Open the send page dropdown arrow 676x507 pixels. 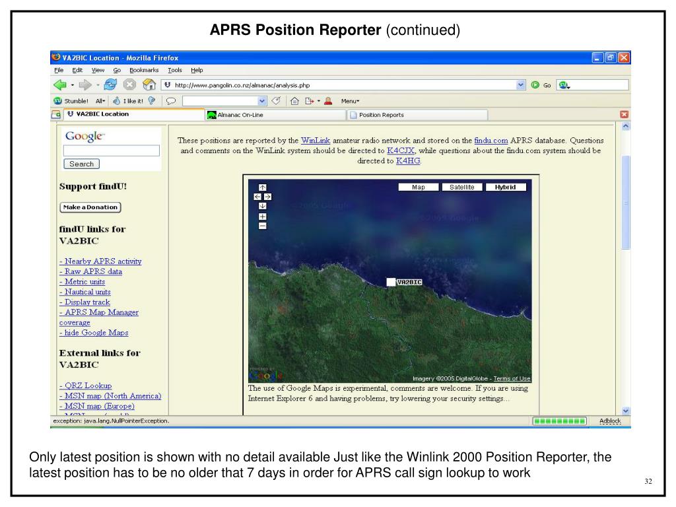coord(319,101)
